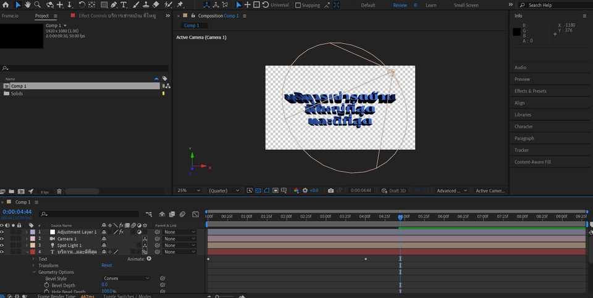Click the red label color of layer 4
The image size is (593, 298).
[33, 252]
